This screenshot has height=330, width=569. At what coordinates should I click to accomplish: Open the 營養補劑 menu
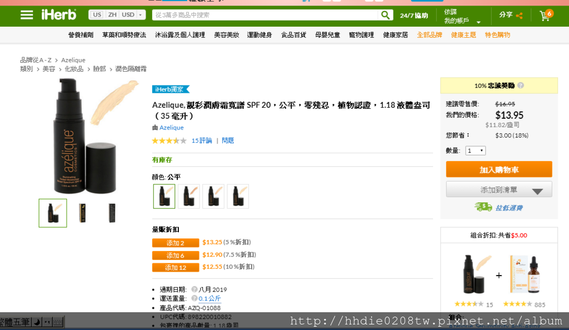pos(81,35)
